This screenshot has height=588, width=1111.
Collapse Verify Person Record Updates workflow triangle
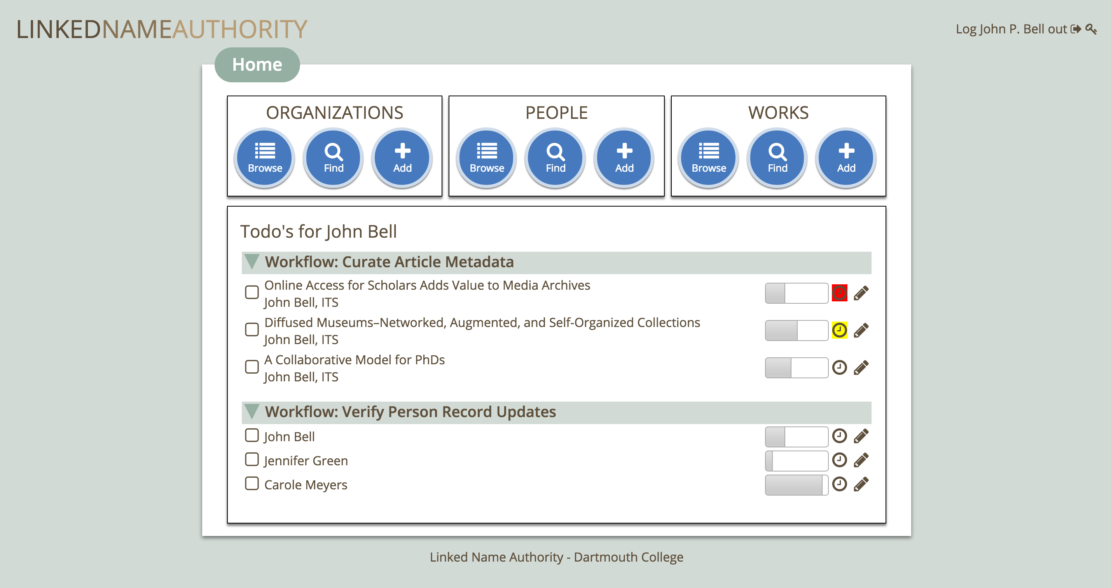pos(252,411)
